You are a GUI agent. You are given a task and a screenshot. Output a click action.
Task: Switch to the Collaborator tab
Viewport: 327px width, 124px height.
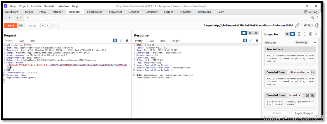pos(95,12)
